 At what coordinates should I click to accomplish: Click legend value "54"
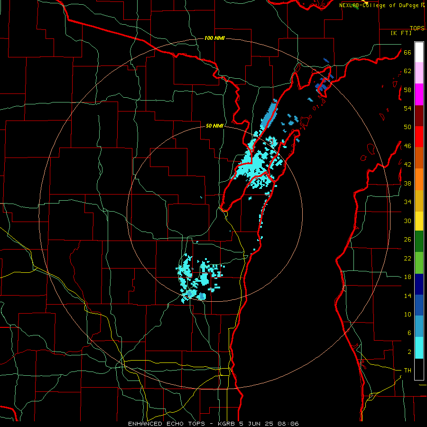pyautogui.click(x=408, y=108)
